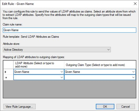139x111 pixels.
Task: Expand empty LDAP attribute dropdown in new row
Action: click(x=62, y=77)
